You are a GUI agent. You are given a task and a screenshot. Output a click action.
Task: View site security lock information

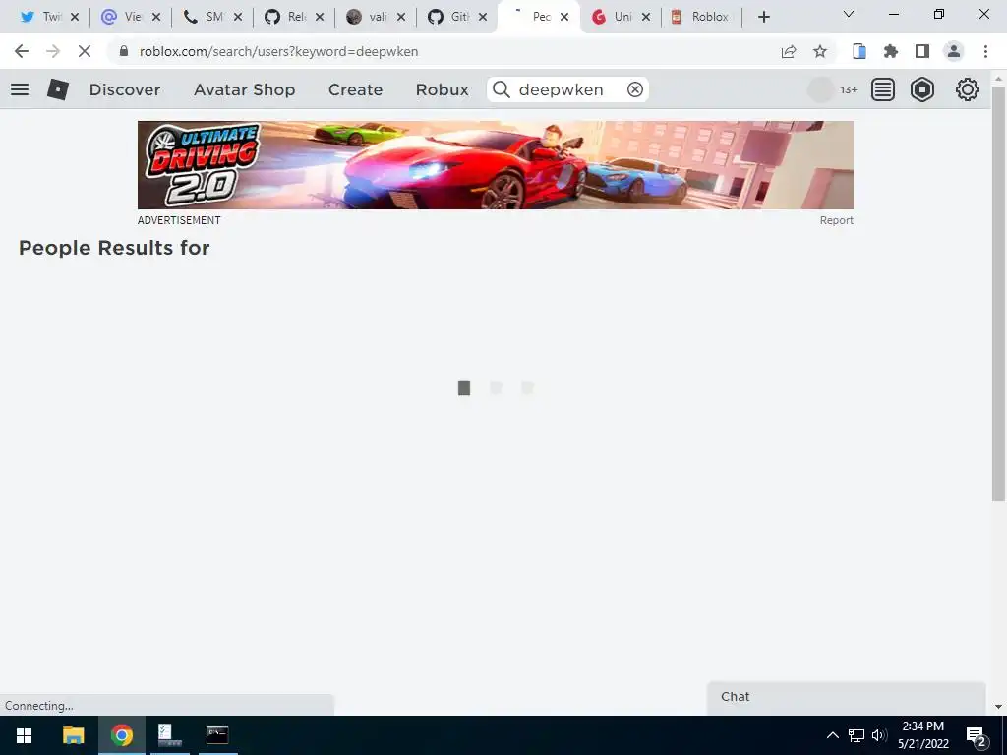click(x=124, y=51)
